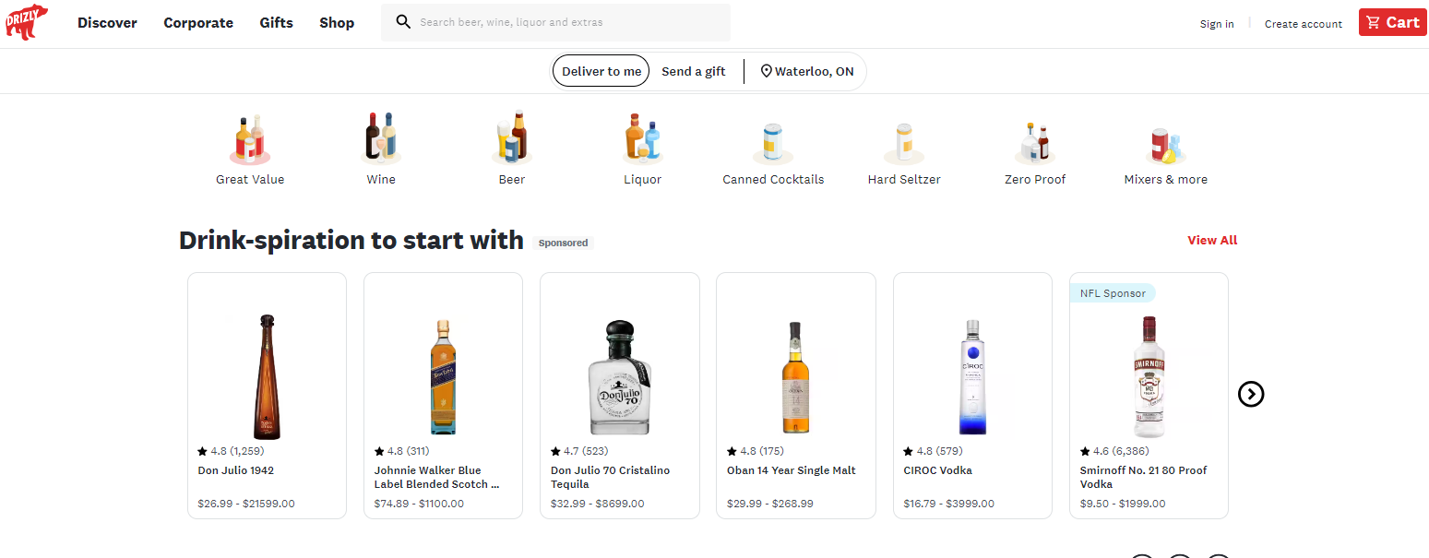Select the Send a gift option
The image size is (1429, 558).
(694, 71)
